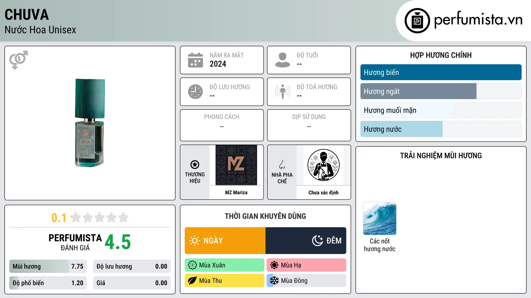Click the perfumer illustration image
The image size is (531, 298).
[323, 165]
